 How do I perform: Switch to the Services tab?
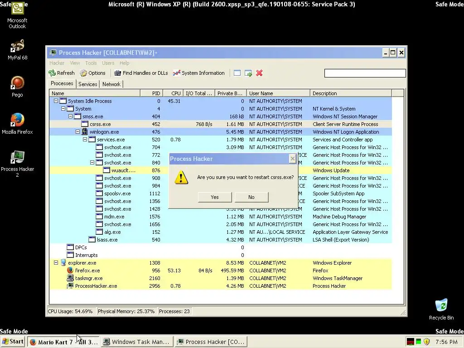click(x=87, y=84)
